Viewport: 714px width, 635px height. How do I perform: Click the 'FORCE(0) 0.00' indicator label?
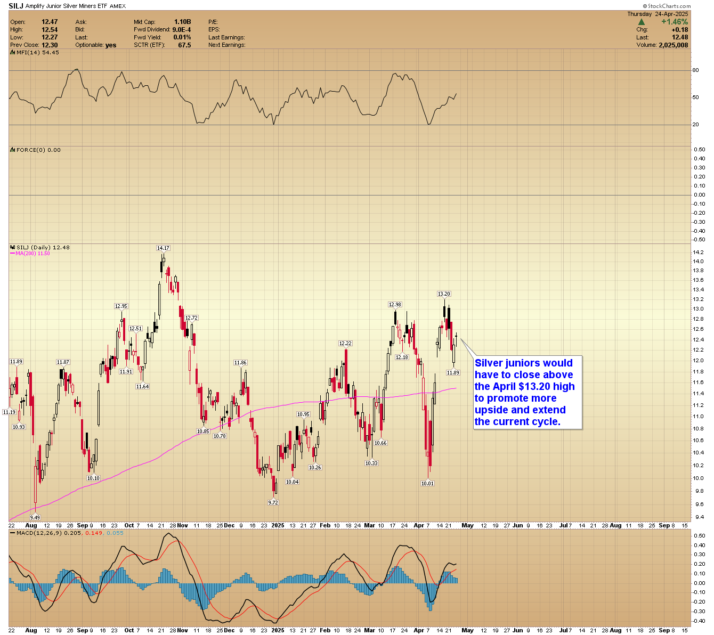(x=38, y=150)
